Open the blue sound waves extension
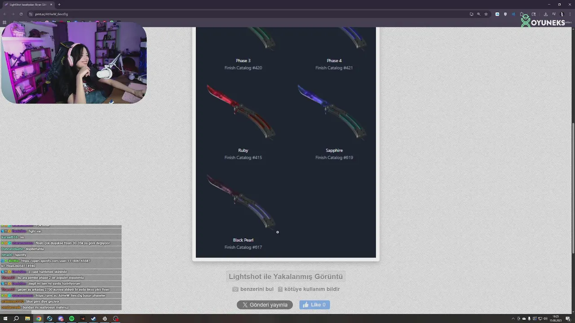The height and width of the screenshot is (323, 575). point(513,14)
